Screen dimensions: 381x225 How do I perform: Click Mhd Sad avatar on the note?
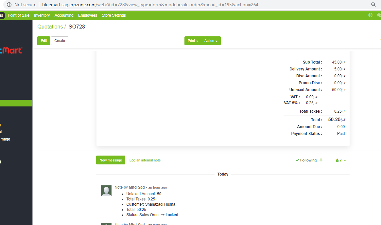coord(106,191)
